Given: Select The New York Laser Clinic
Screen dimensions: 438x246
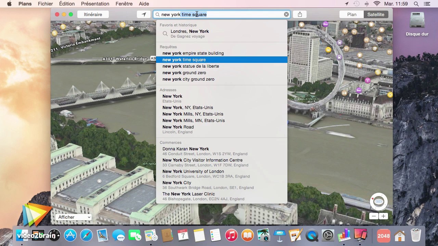Looking at the screenshot, I should pyautogui.click(x=222, y=196).
